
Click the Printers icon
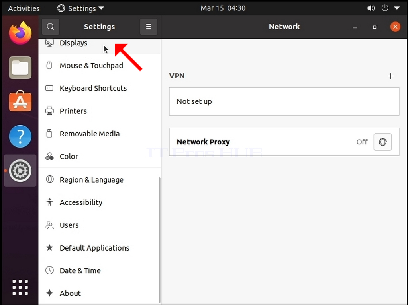pos(49,111)
